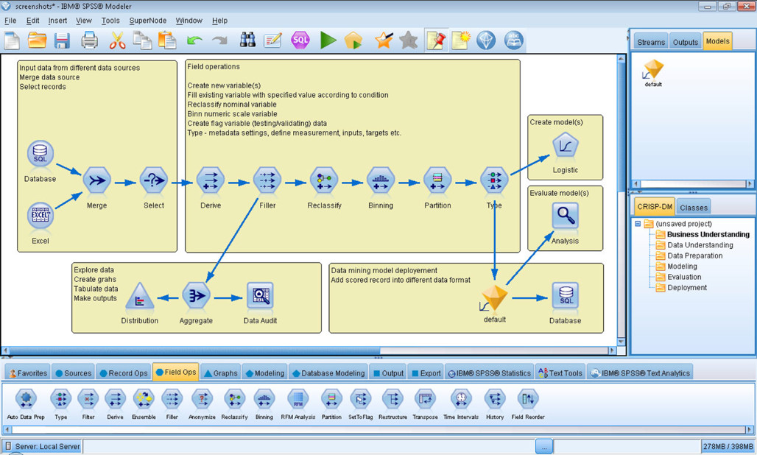Choose the Transpose palette node

(x=425, y=404)
